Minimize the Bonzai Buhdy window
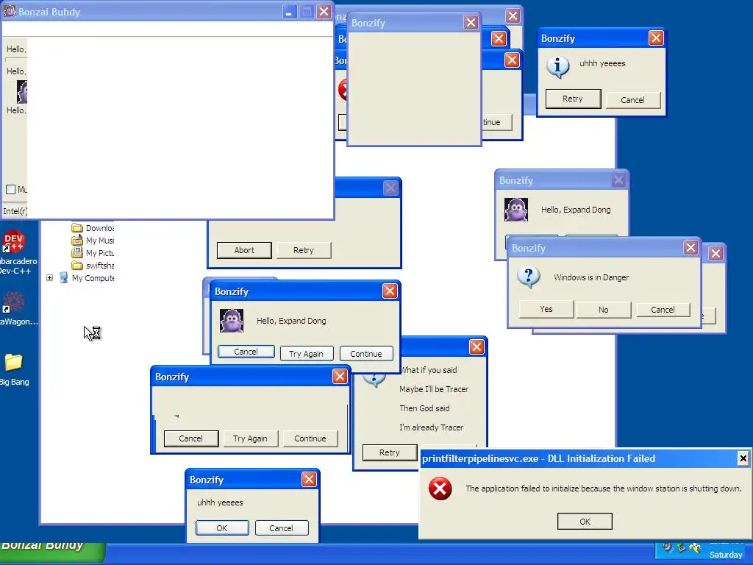This screenshot has width=753, height=565. pos(288,12)
